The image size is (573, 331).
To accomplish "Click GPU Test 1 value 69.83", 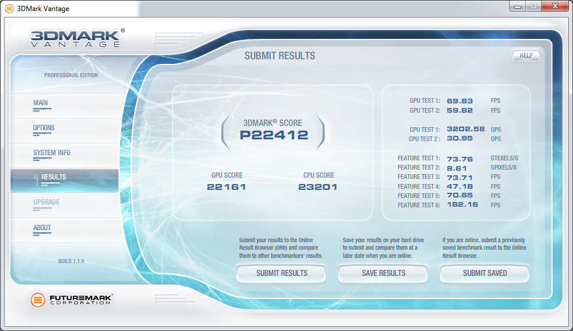I will pos(459,101).
